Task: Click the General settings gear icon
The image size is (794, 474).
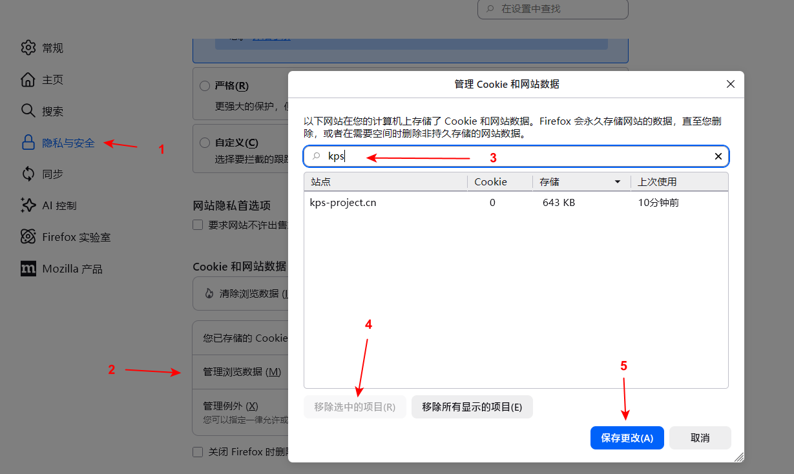Action: tap(28, 48)
